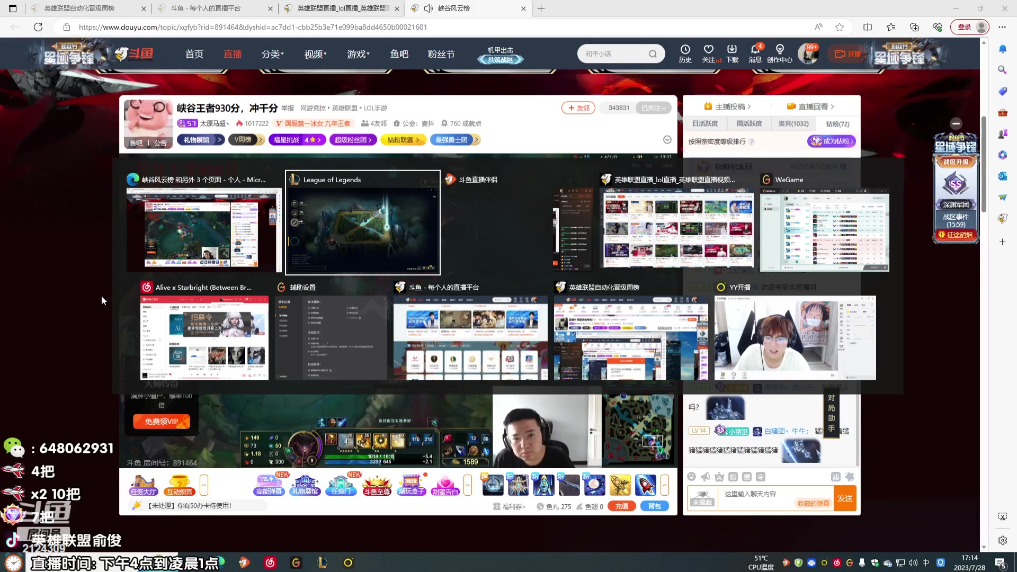The height and width of the screenshot is (572, 1017).
Task: Open the emoji smiley picker in chat
Action: 691,477
